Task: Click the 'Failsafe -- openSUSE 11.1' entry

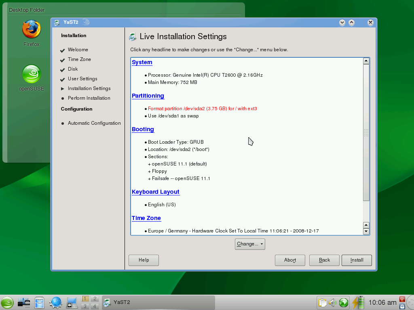Action: click(181, 178)
